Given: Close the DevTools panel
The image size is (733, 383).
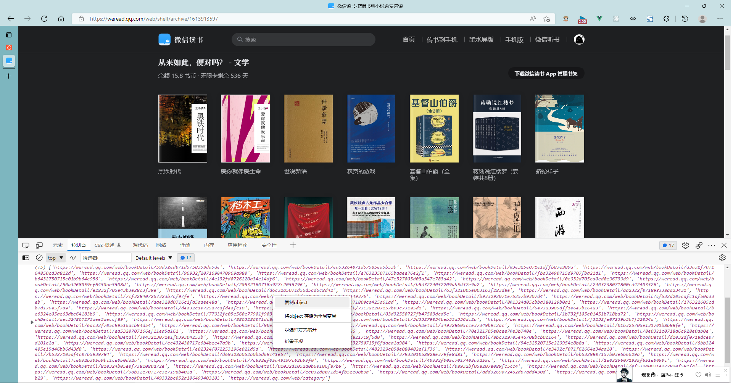Looking at the screenshot, I should [724, 245].
